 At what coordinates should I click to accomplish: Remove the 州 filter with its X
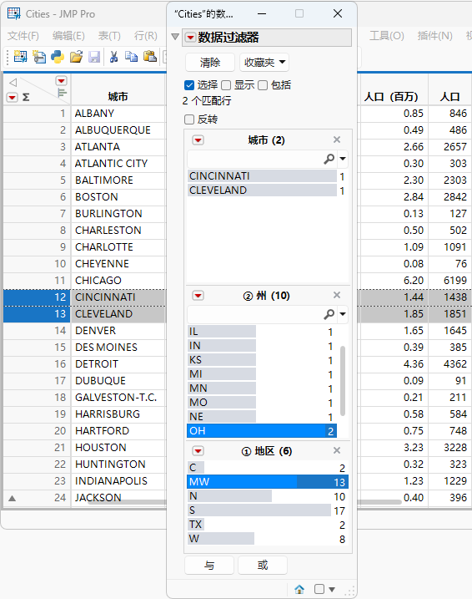pyautogui.click(x=337, y=295)
